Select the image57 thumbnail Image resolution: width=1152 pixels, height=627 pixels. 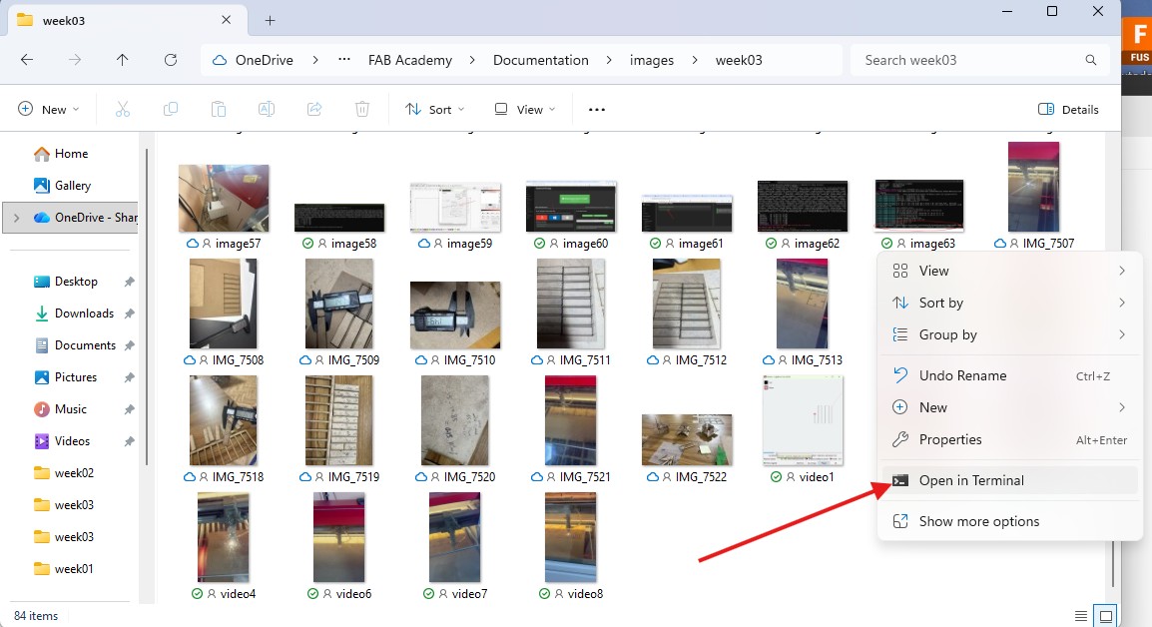pos(224,199)
